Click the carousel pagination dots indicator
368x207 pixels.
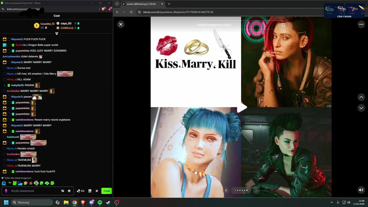tap(241, 190)
